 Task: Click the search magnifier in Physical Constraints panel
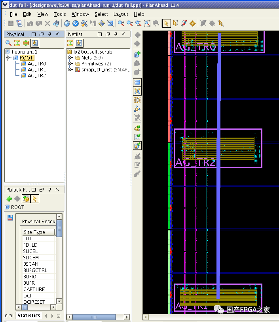pyautogui.click(x=8, y=43)
